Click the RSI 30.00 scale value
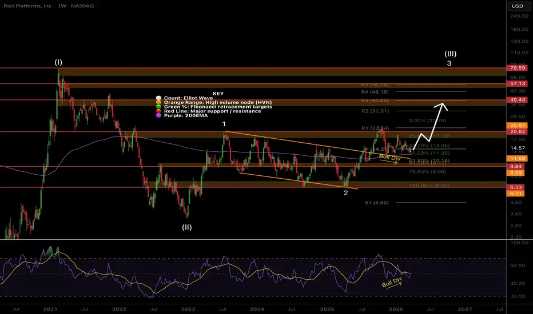 tap(518, 296)
